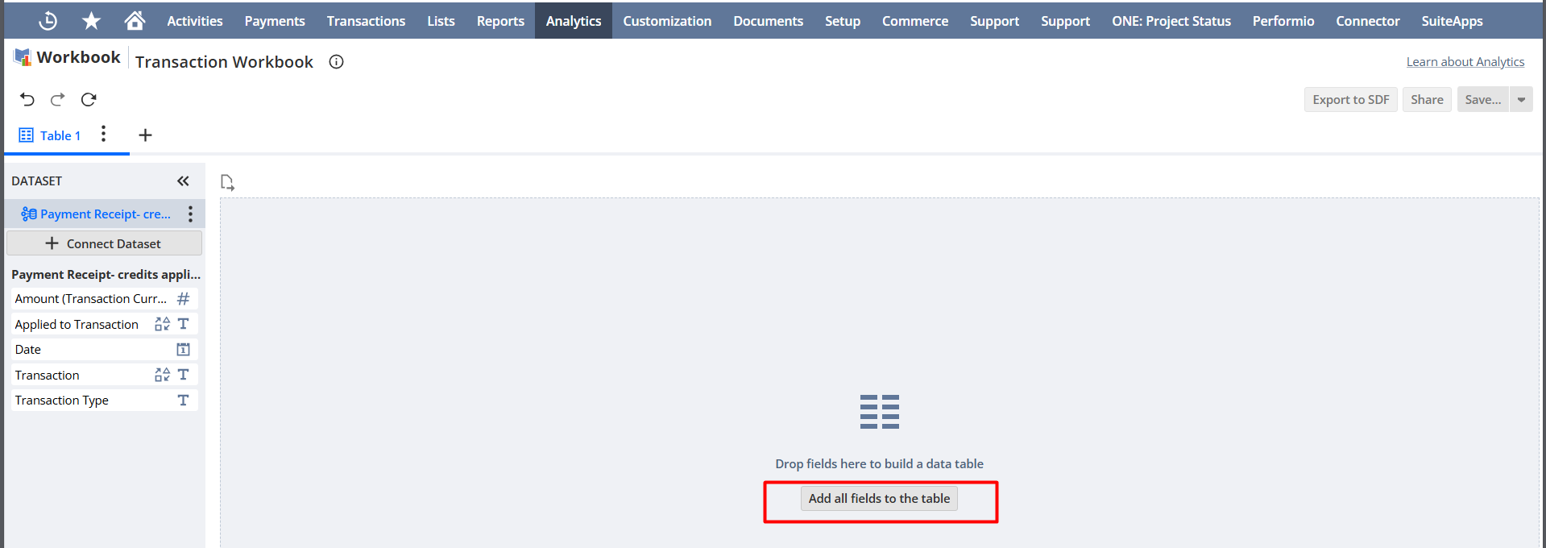The image size is (1546, 548).
Task: Refresh the workbook with the reload icon
Action: [89, 99]
